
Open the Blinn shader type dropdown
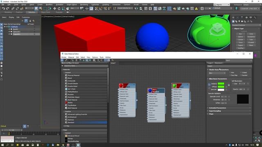coord(217,73)
